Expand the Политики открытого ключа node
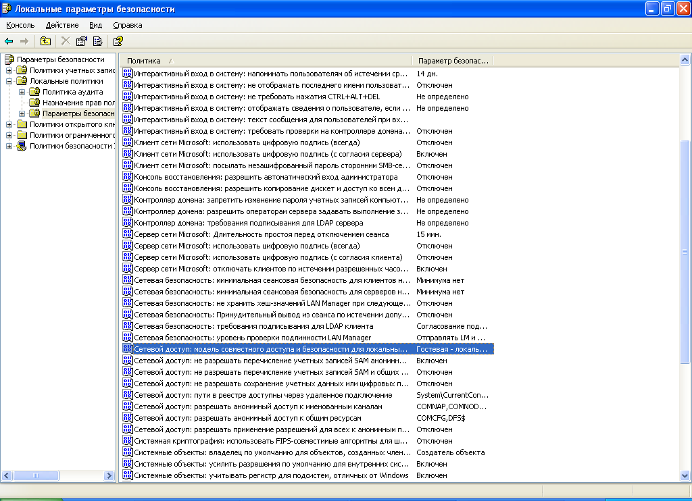 (x=9, y=124)
